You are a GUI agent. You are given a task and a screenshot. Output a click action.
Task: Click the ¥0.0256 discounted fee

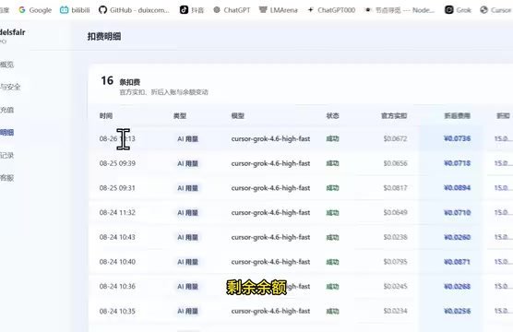pos(457,311)
